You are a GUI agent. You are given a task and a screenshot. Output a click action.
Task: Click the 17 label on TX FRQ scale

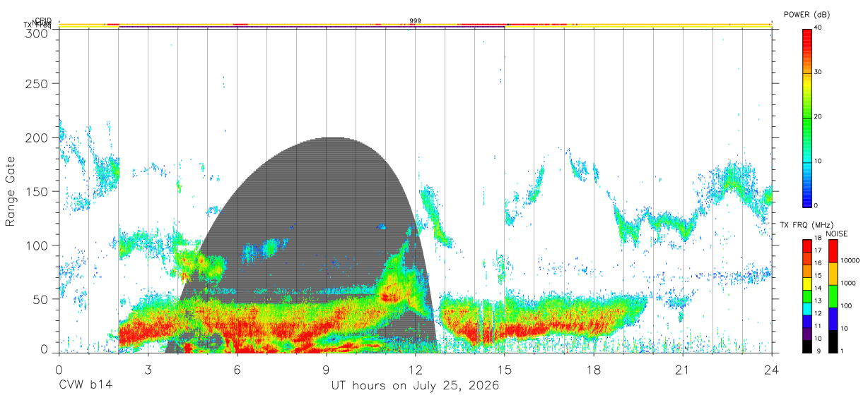point(819,250)
